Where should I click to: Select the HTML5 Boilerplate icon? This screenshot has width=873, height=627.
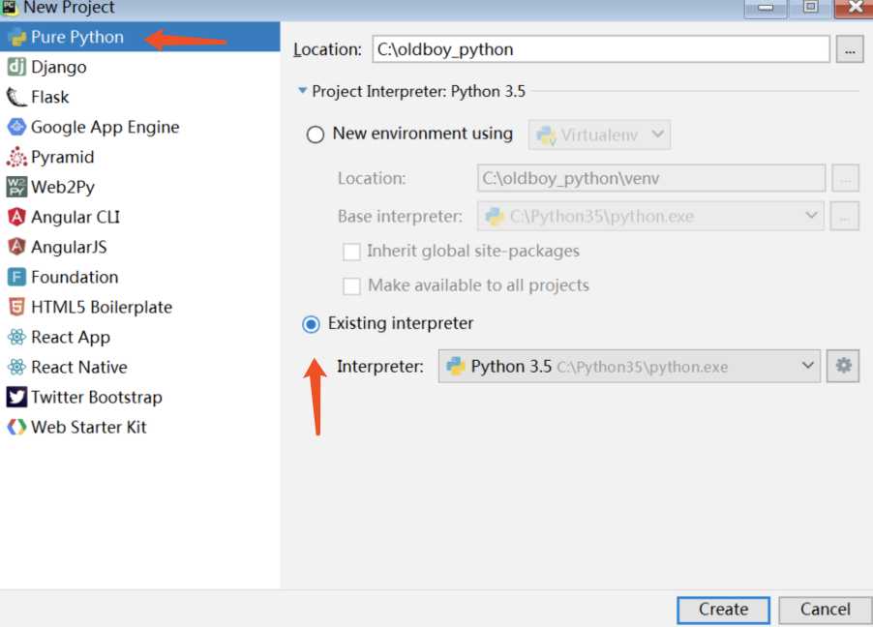16,307
